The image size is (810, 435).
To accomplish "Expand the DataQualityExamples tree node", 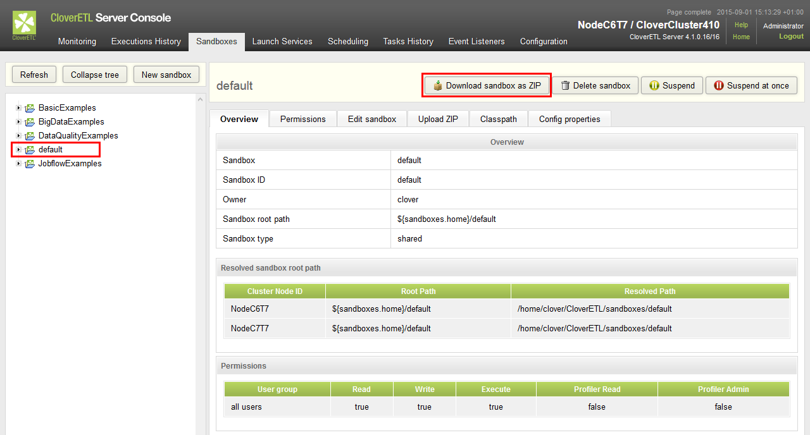I will coord(18,136).
